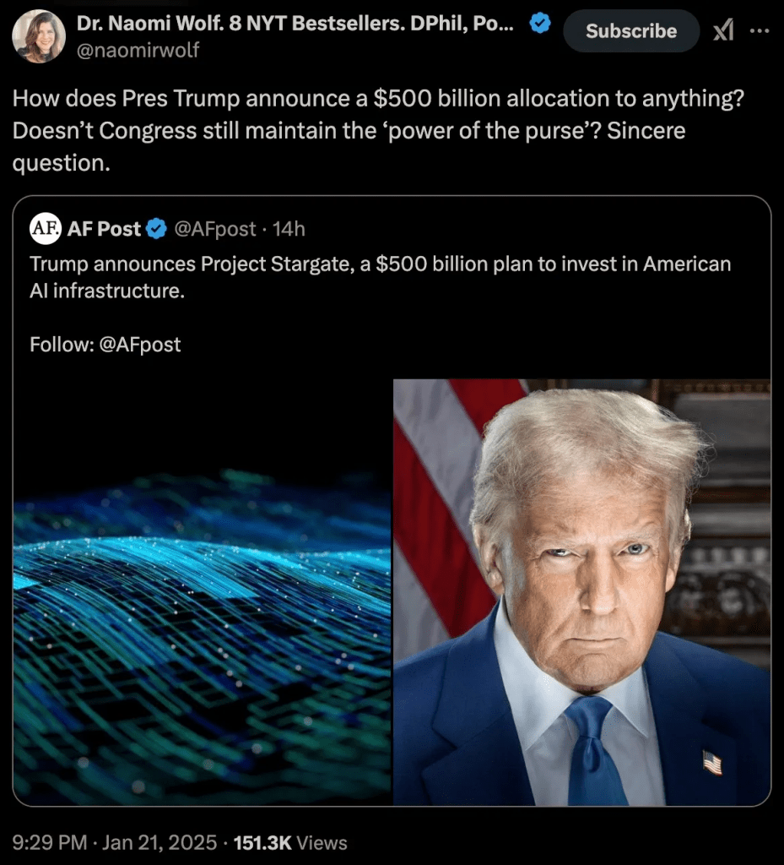Open the three-dot more options menu
Image resolution: width=784 pixels, height=865 pixels.
[x=760, y=31]
